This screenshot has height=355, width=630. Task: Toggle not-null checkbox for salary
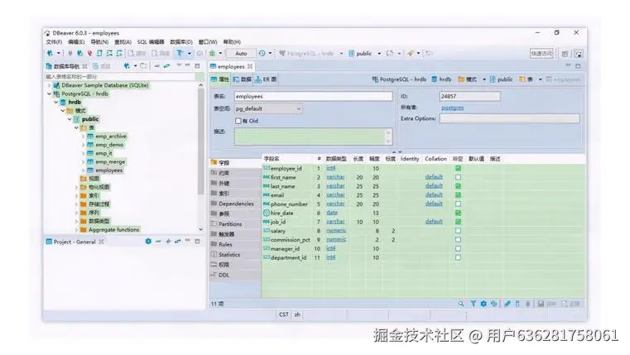pyautogui.click(x=458, y=231)
